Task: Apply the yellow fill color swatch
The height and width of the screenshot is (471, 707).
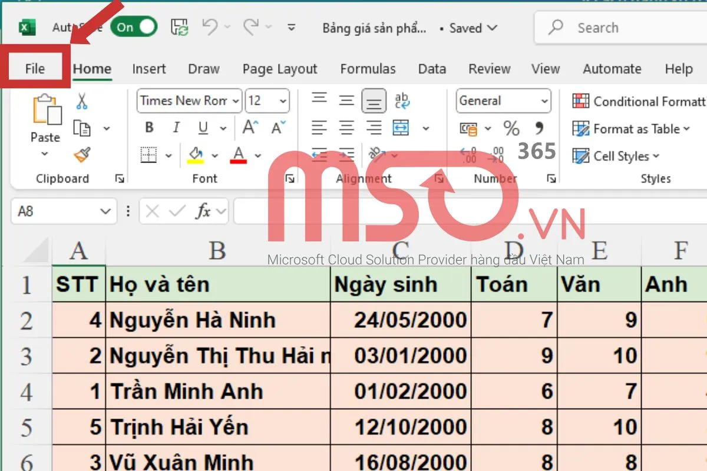Action: (196, 155)
